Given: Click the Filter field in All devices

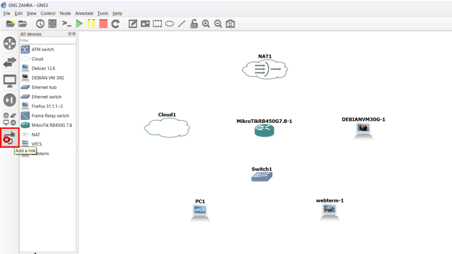Looking at the screenshot, I should [47, 41].
